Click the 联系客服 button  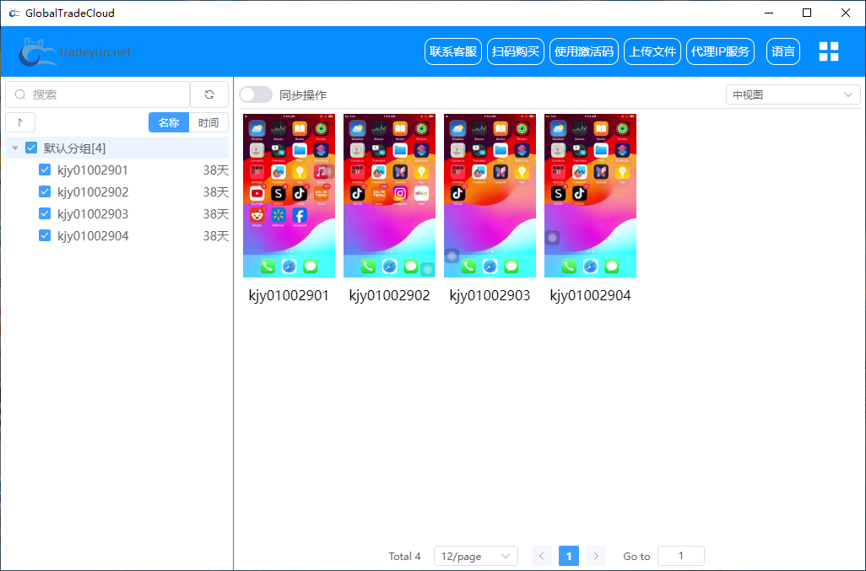(x=453, y=51)
